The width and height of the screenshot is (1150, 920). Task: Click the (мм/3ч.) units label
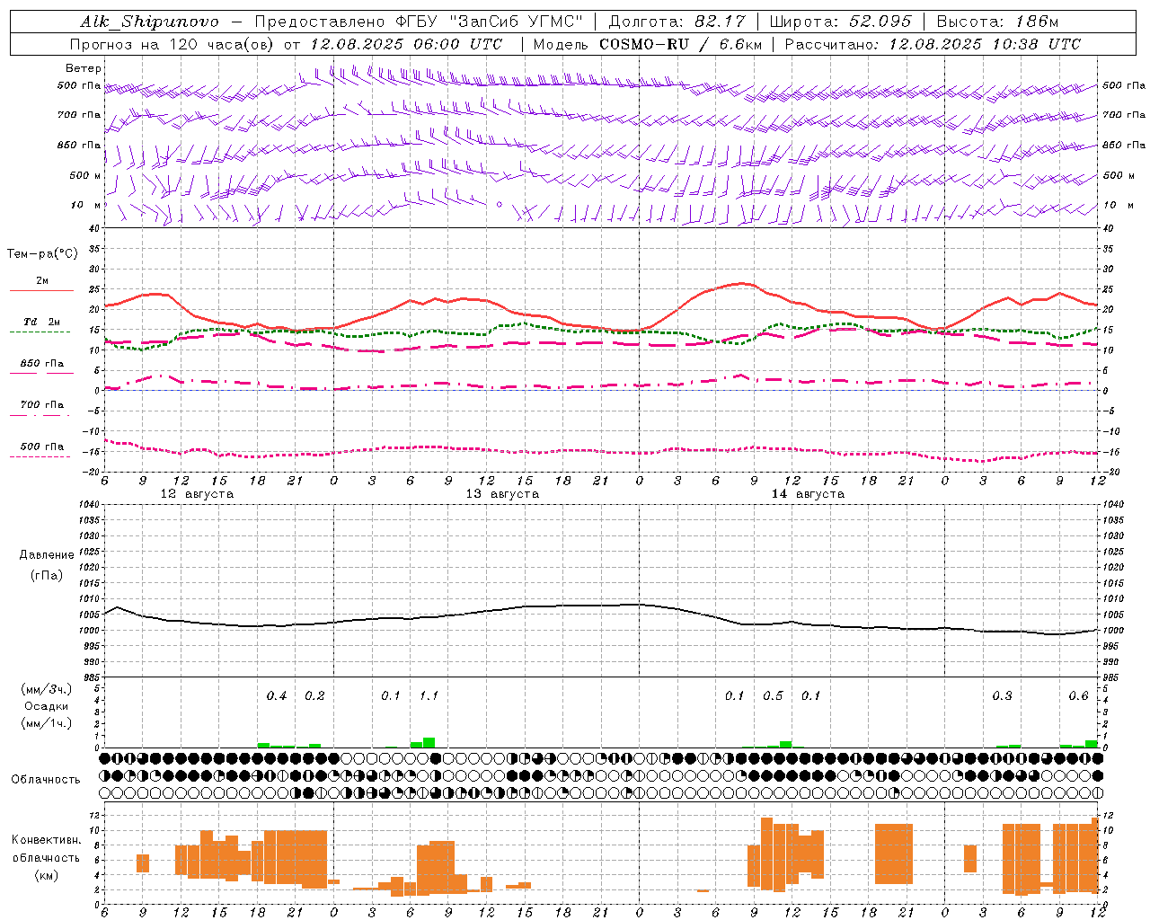pos(46,689)
